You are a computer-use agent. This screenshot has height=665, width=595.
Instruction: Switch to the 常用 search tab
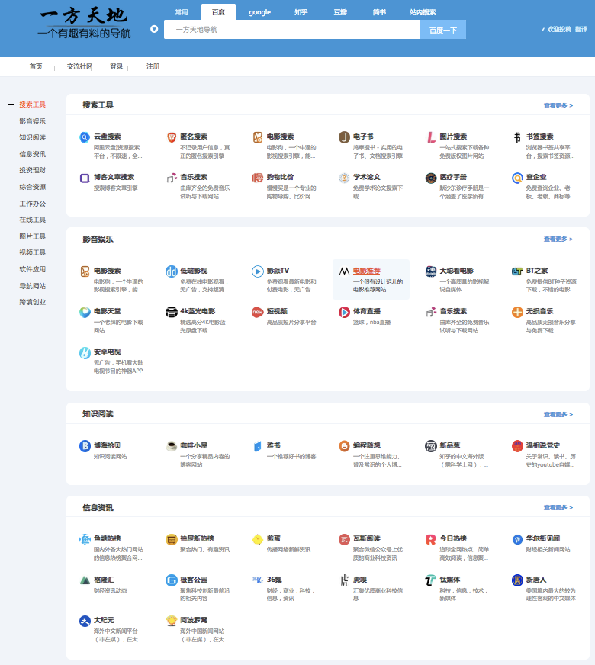tap(182, 12)
